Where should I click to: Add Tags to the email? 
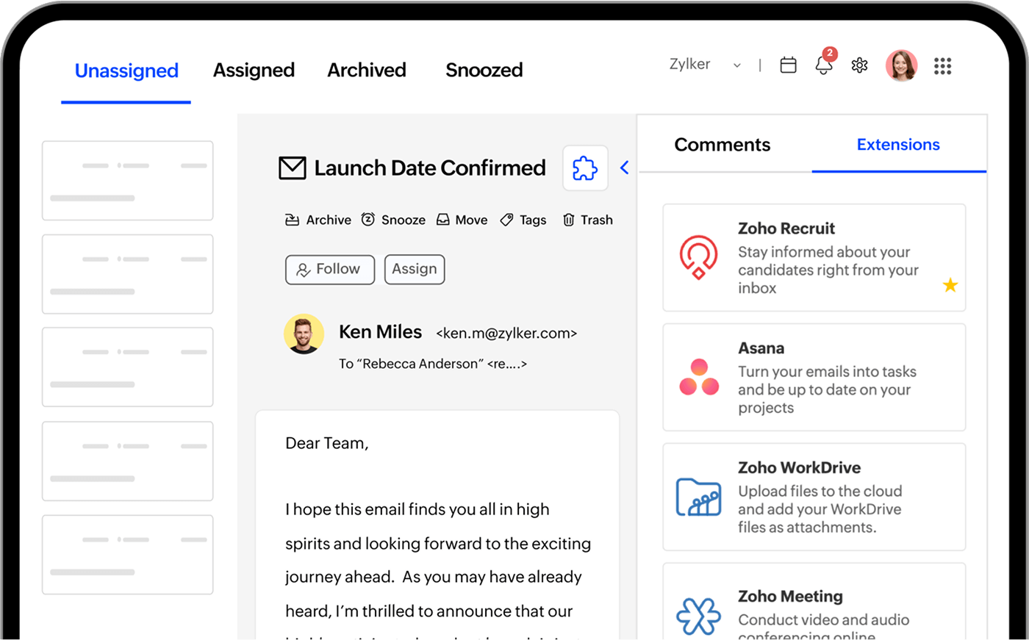tap(523, 220)
